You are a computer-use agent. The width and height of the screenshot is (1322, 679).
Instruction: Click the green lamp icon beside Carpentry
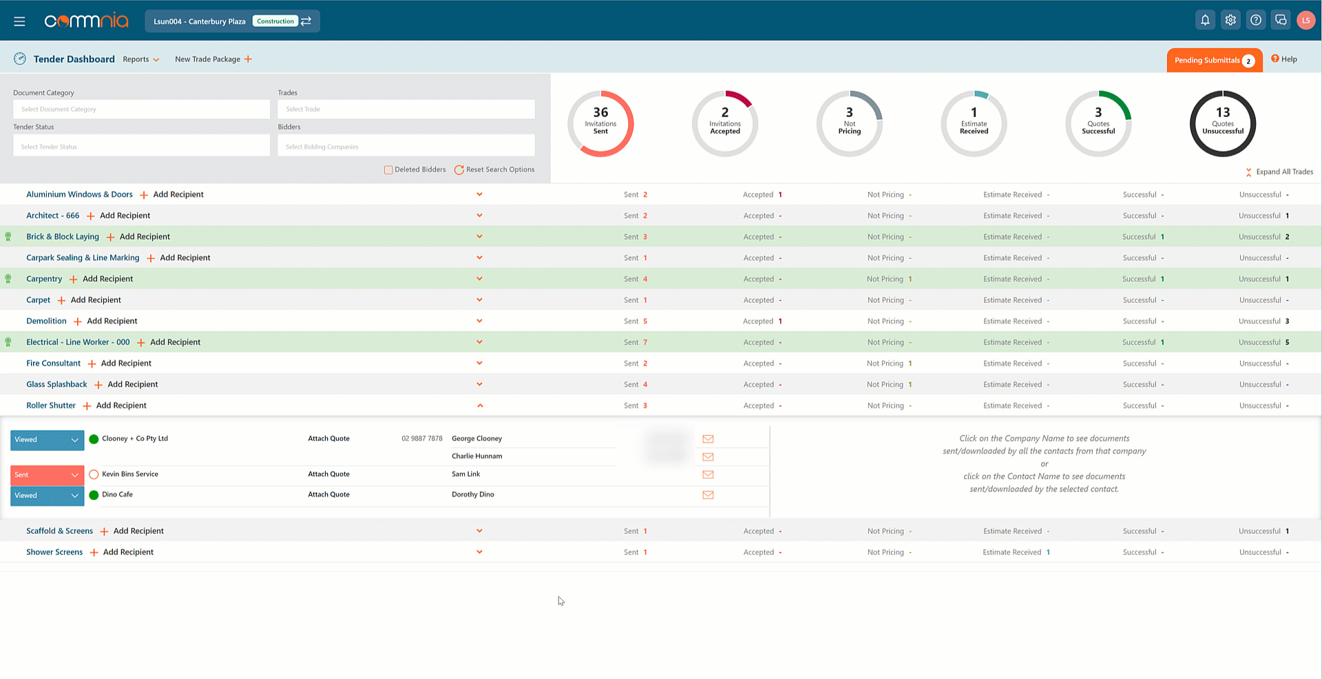[x=8, y=278]
